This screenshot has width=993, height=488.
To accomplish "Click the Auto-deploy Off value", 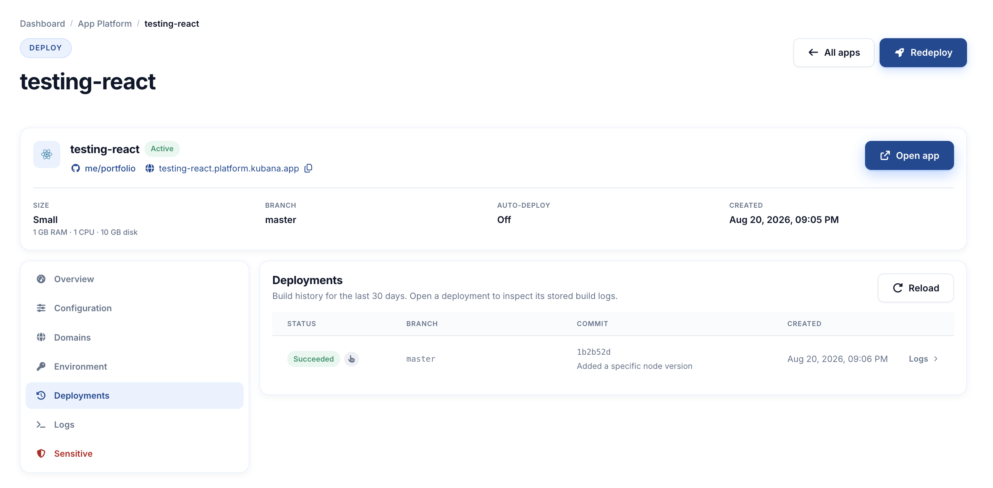I will click(504, 220).
